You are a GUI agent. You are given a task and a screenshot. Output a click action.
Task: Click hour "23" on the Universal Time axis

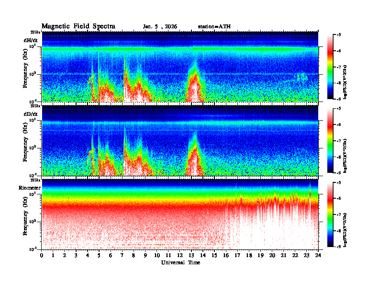click(307, 256)
